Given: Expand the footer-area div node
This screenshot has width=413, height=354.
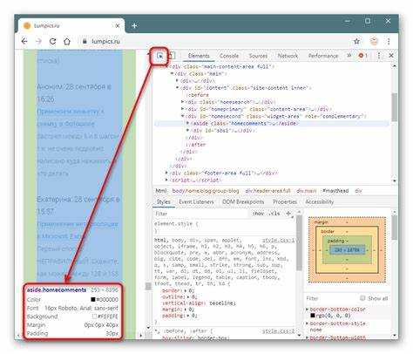Looking at the screenshot, I should point(166,173).
